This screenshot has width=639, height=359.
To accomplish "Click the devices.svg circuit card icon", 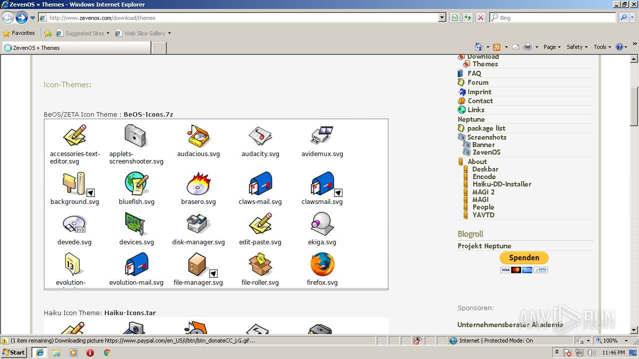I will click(136, 224).
